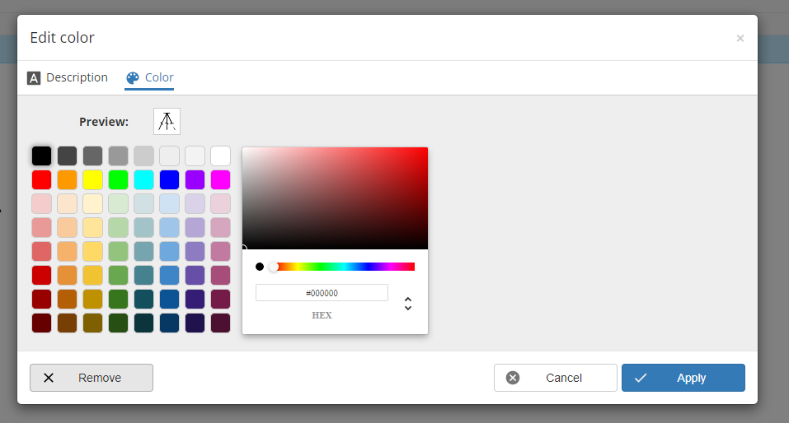Click the palette icon on Color tab

click(133, 78)
